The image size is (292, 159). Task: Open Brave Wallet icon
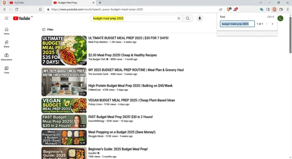[x=281, y=9]
